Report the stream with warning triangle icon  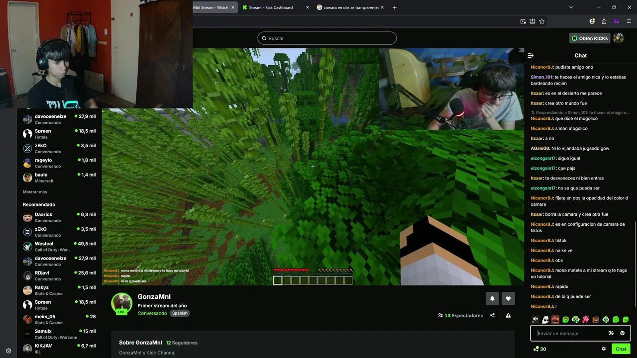pyautogui.click(x=508, y=315)
